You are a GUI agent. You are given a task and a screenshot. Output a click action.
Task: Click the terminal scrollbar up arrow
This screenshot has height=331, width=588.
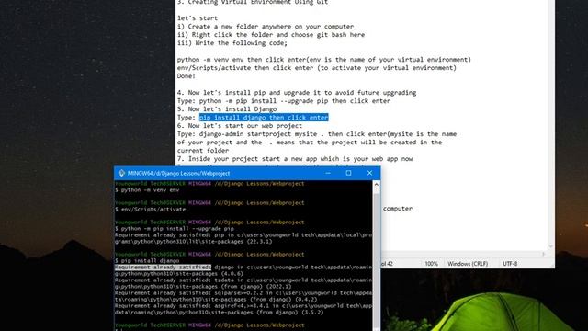click(x=377, y=185)
